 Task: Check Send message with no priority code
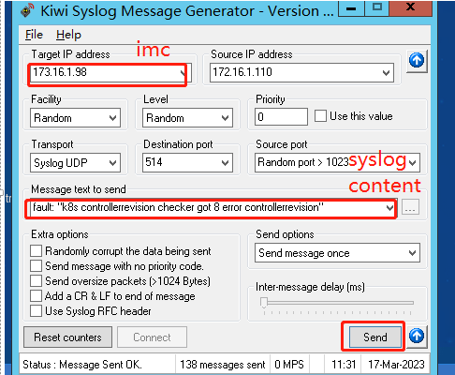pyautogui.click(x=36, y=266)
